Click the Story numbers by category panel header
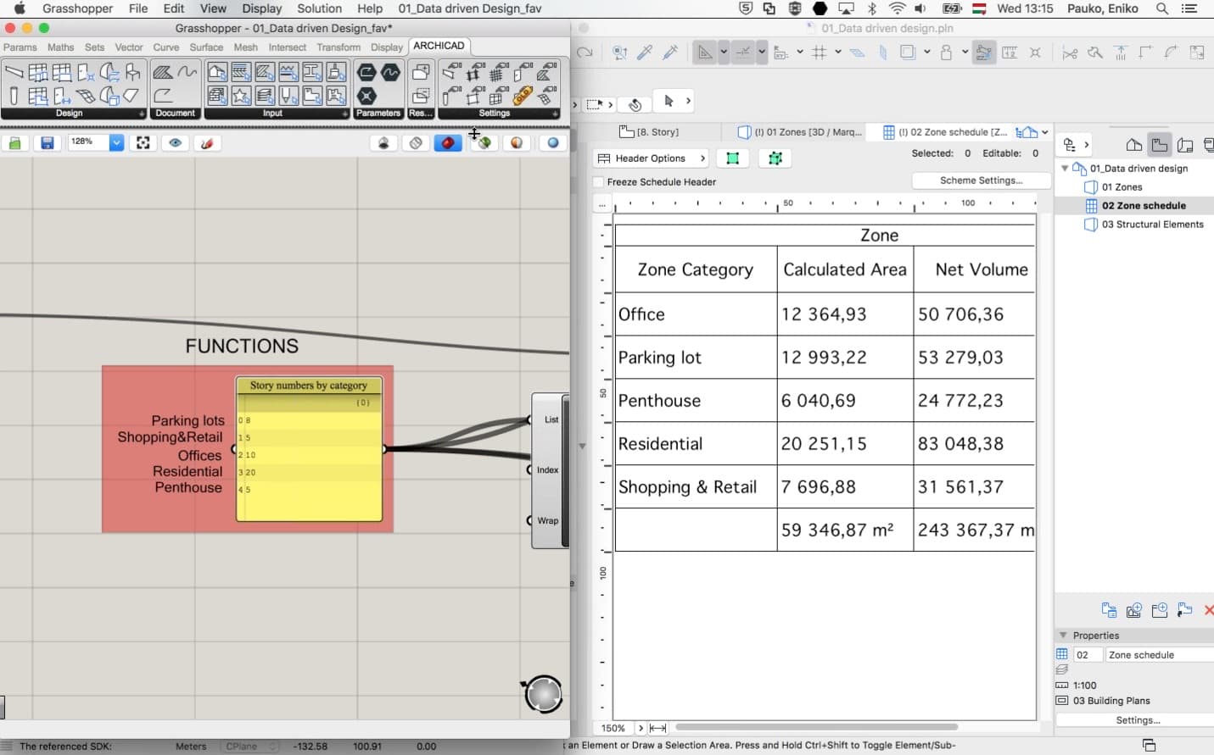1214x755 pixels. [309, 386]
